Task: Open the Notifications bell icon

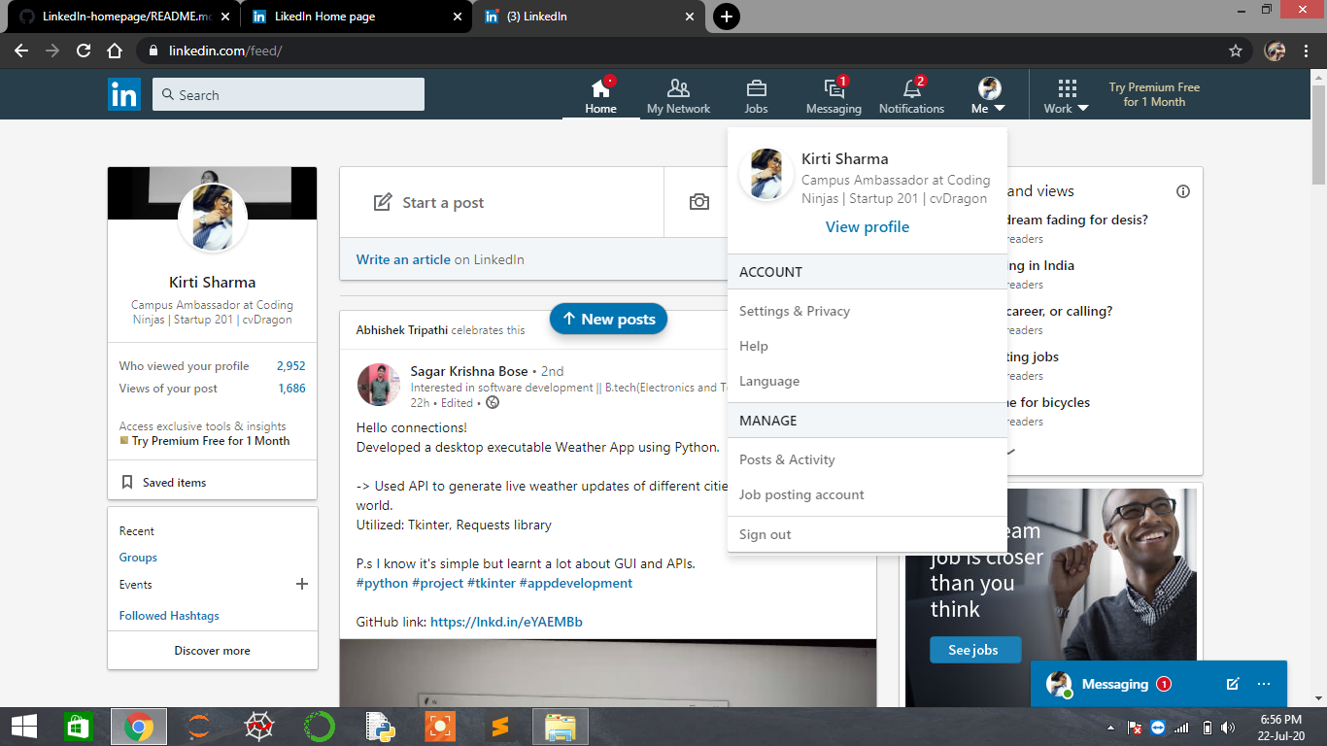Action: 911,88
